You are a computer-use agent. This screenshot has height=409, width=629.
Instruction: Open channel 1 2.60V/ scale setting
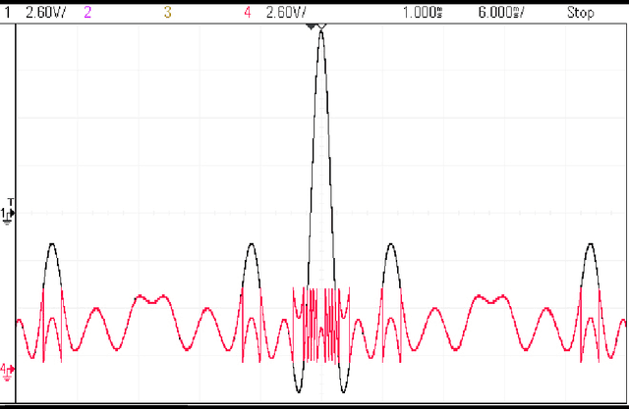[44, 12]
